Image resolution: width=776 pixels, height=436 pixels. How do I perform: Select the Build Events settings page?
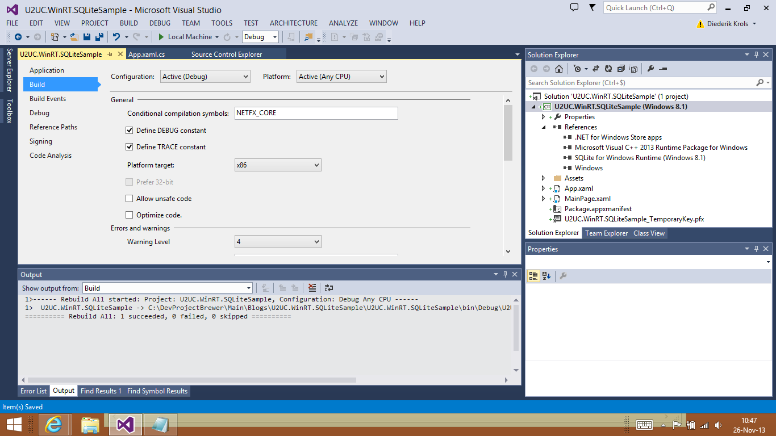(48, 99)
